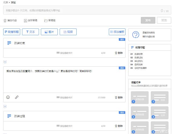This screenshot has width=172, height=134.
Task: Add a 段落标题 heading block
Action: (12, 32)
